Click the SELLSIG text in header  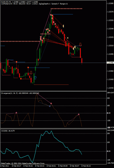tap(22, 4)
